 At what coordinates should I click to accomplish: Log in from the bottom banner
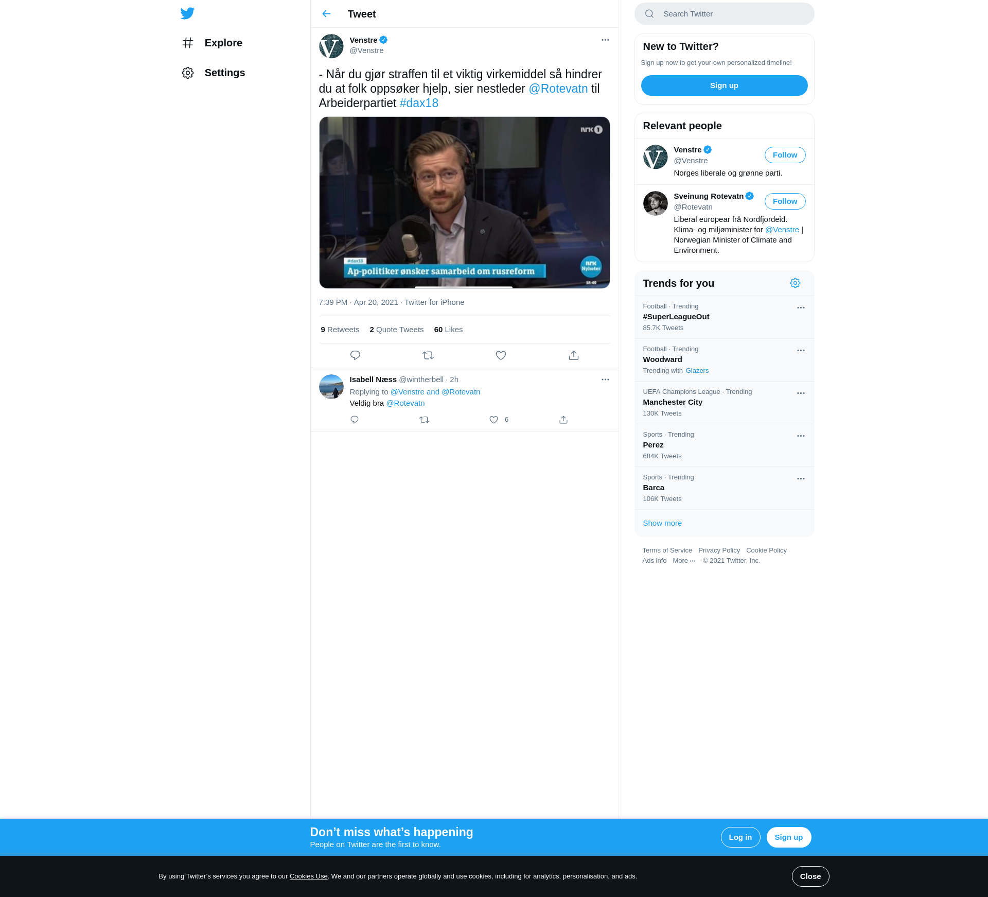point(740,837)
